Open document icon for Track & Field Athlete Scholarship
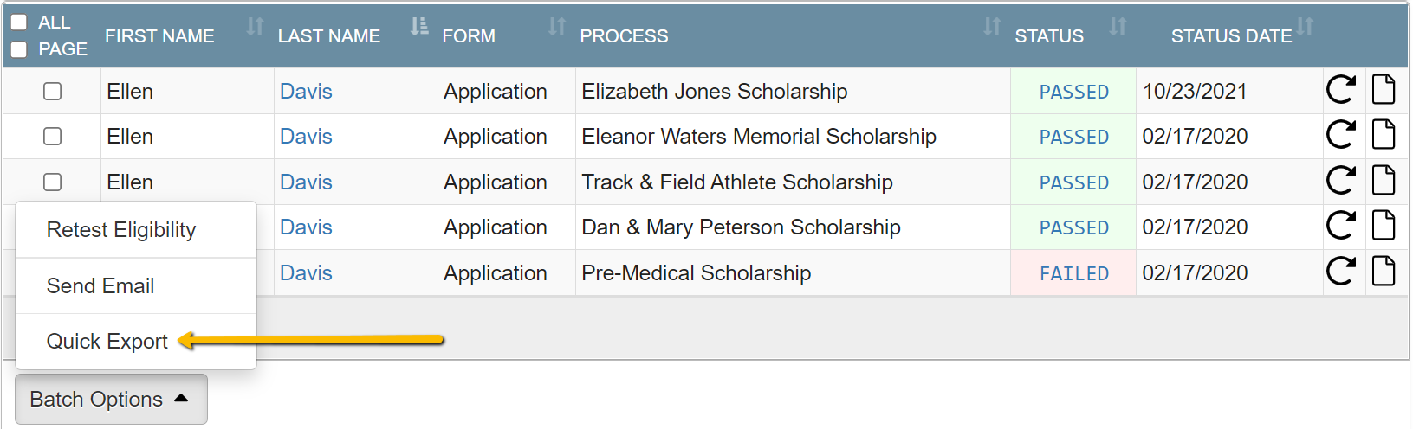The height and width of the screenshot is (429, 1413). coord(1384,180)
